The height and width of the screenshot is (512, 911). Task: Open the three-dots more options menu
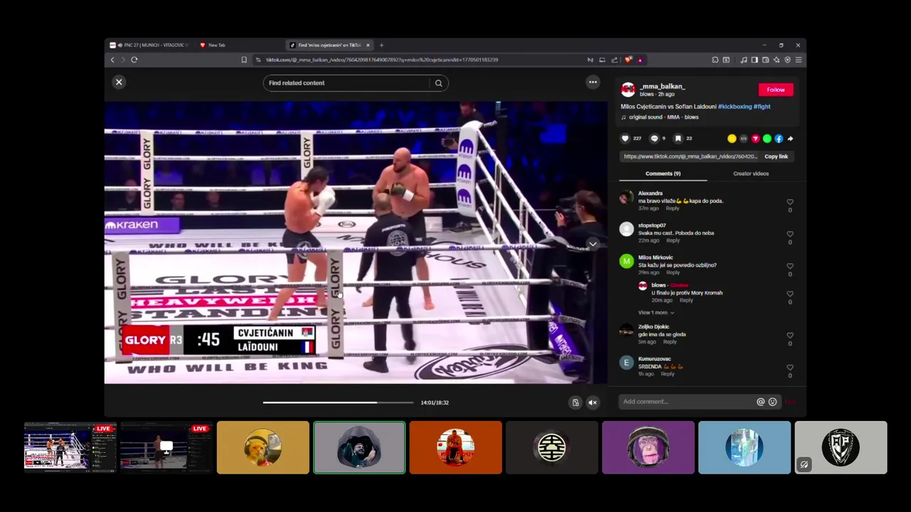point(593,82)
